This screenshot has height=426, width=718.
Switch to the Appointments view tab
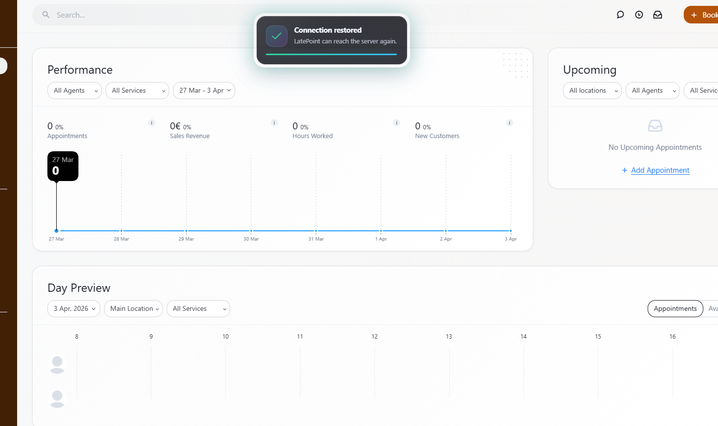[x=675, y=309]
